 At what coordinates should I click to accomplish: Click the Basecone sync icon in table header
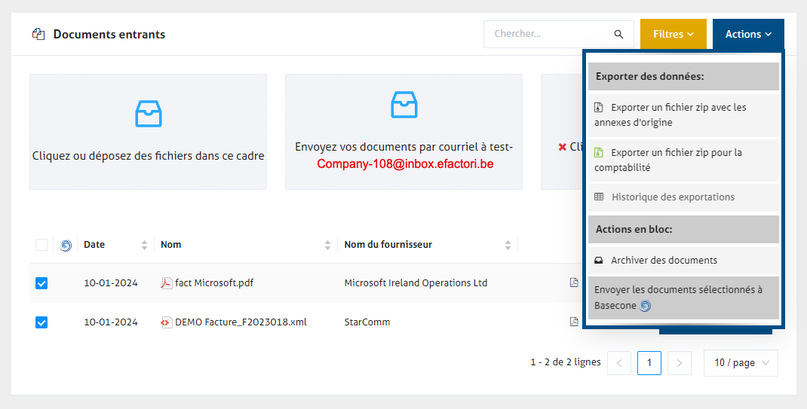[x=66, y=245]
